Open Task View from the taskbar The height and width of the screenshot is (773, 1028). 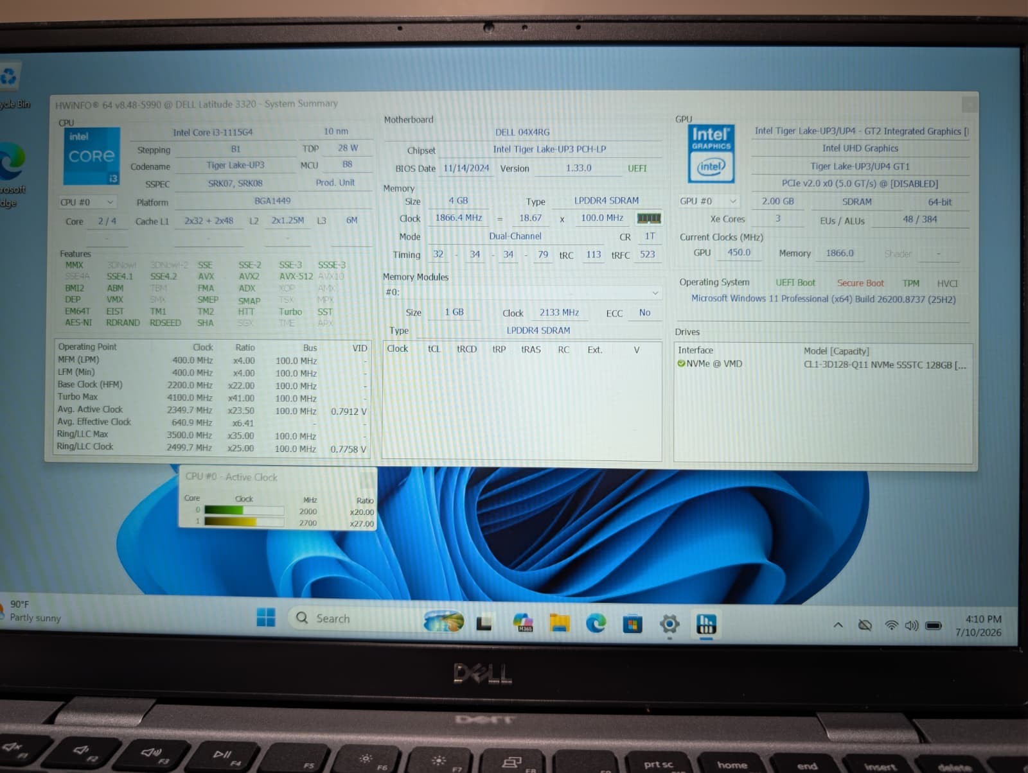click(x=484, y=622)
